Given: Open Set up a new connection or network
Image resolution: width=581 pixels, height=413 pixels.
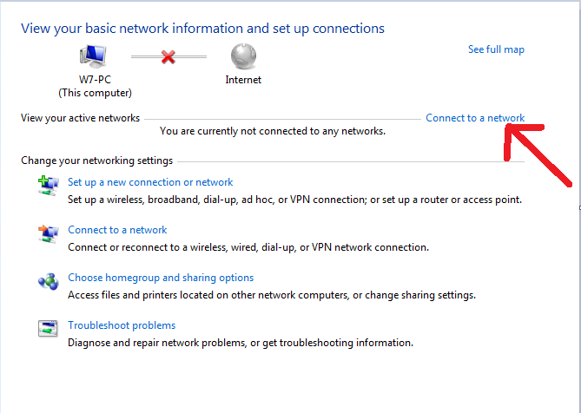Looking at the screenshot, I should pos(150,182).
